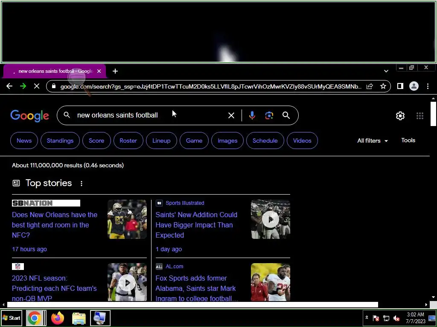Search by image with camera icon
Image resolution: width=437 pixels, height=327 pixels.
point(269,115)
